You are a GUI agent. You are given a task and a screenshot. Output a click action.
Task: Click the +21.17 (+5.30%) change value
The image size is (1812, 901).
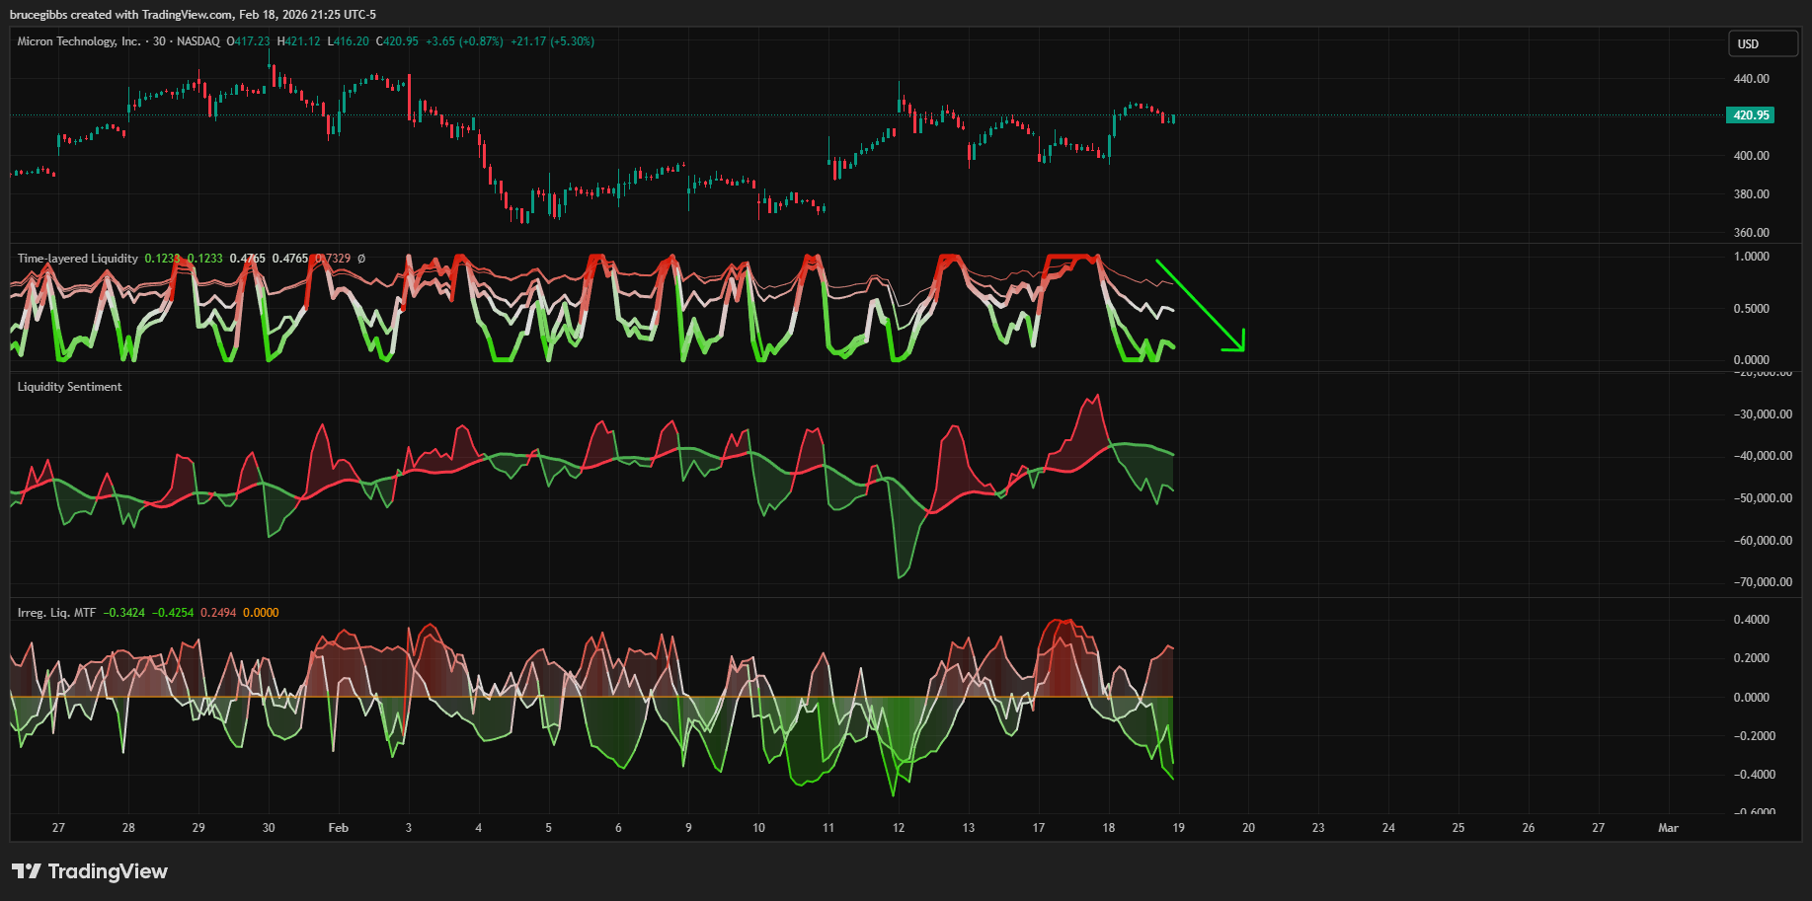click(x=552, y=41)
